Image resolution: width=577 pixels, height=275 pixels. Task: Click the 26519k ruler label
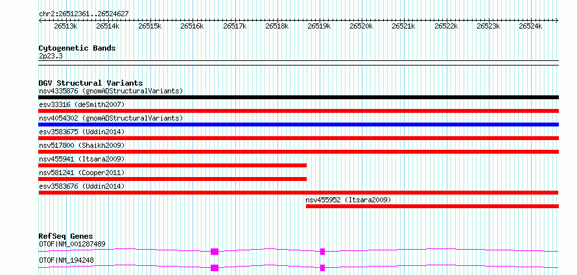coord(320,26)
